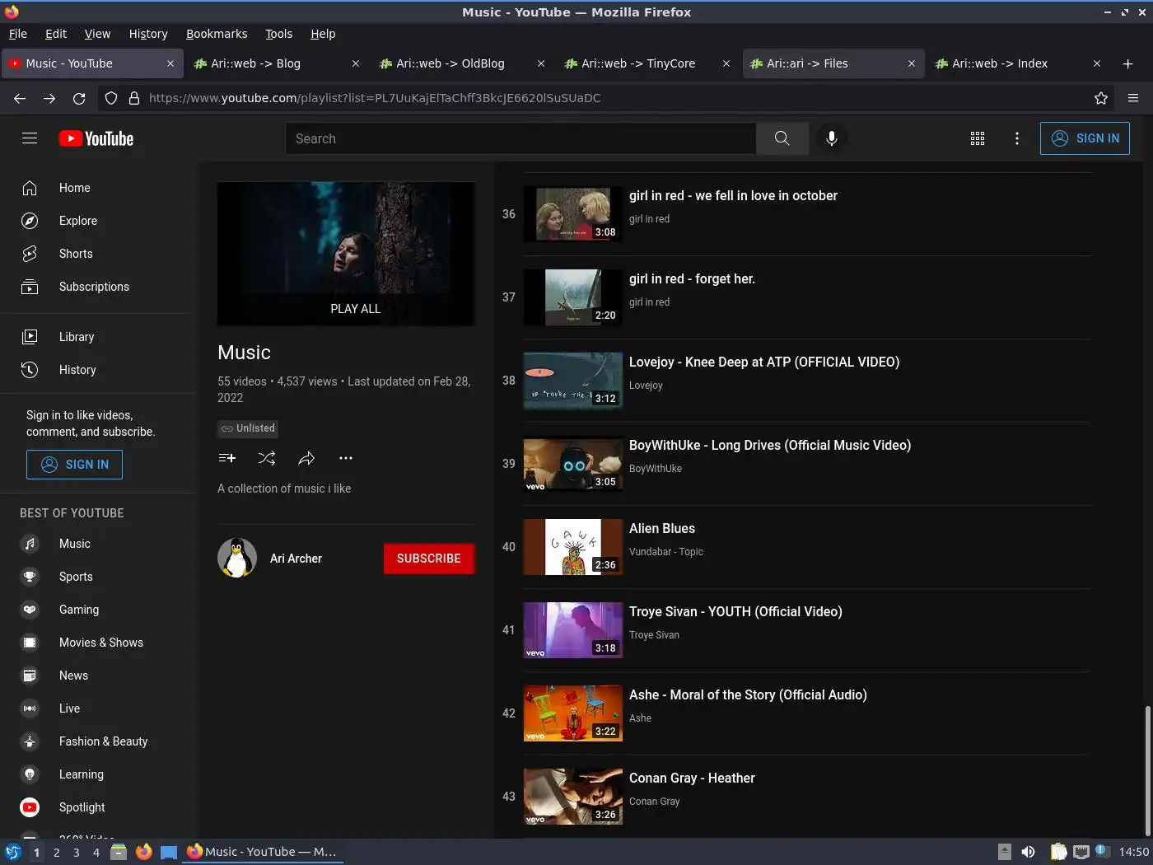Open the History menu in menu bar
The height and width of the screenshot is (865, 1153).
[148, 34]
